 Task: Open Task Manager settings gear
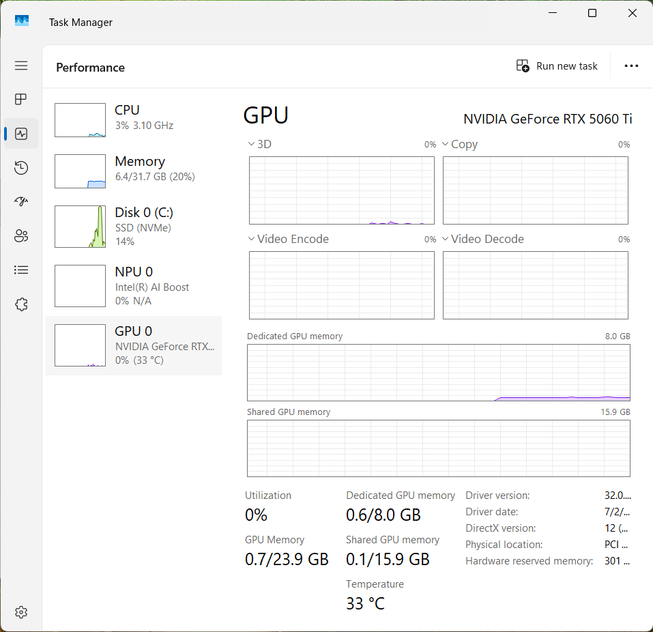[x=21, y=612]
